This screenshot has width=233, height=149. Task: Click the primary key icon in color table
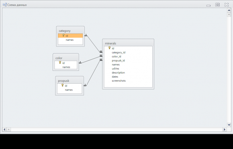tap(60, 62)
